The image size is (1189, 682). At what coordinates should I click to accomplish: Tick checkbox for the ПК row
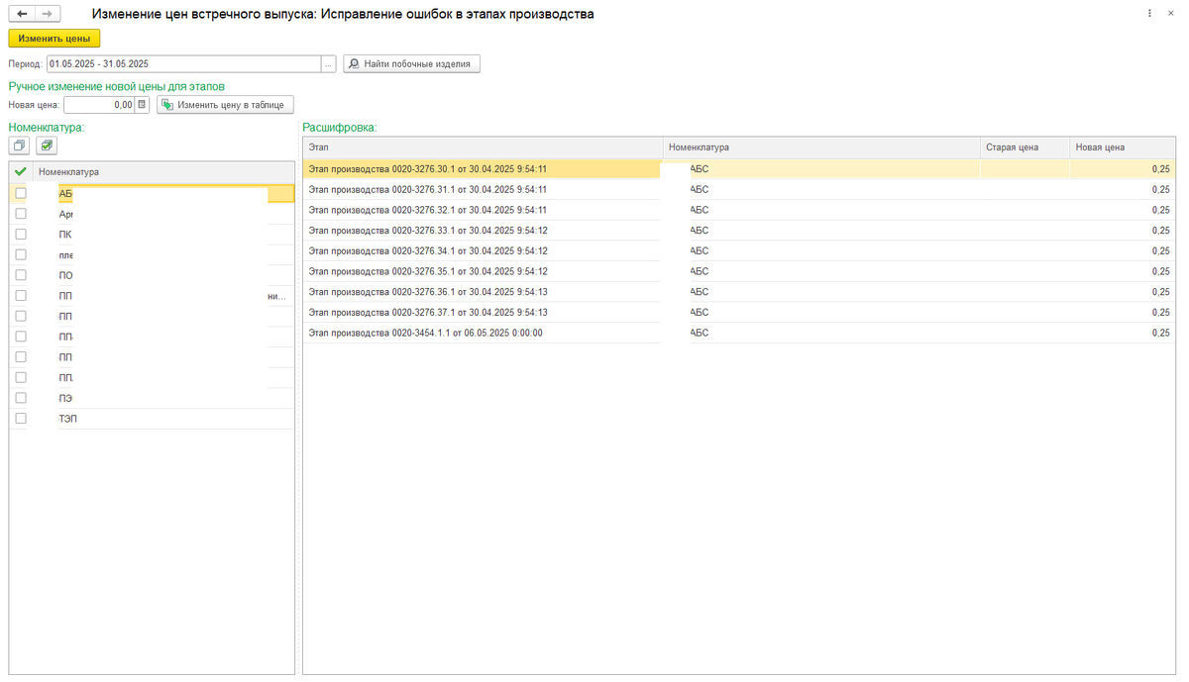pos(21,235)
